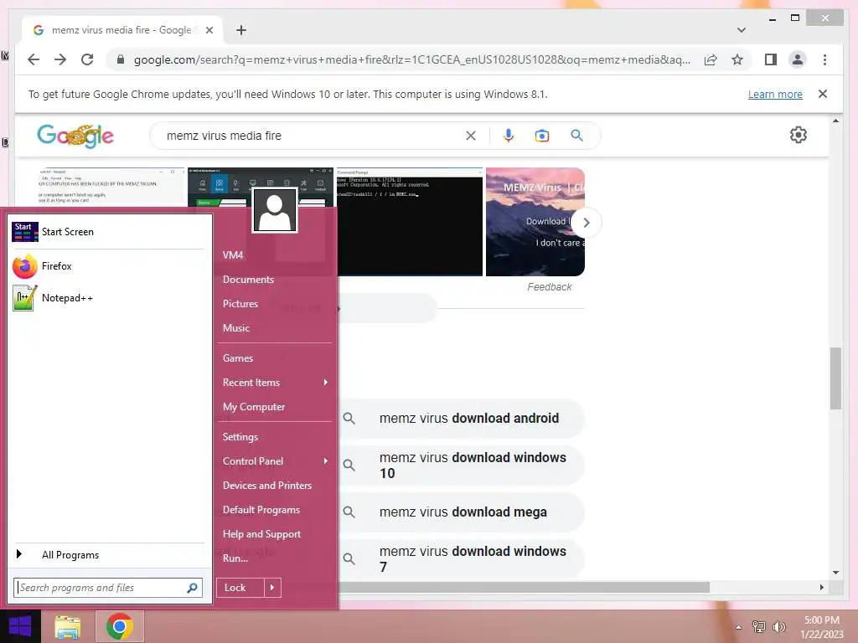Image resolution: width=858 pixels, height=643 pixels.
Task: Reload the current page
Action: coord(87,59)
